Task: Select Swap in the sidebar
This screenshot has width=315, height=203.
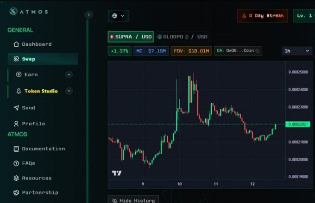Action: tap(43, 59)
